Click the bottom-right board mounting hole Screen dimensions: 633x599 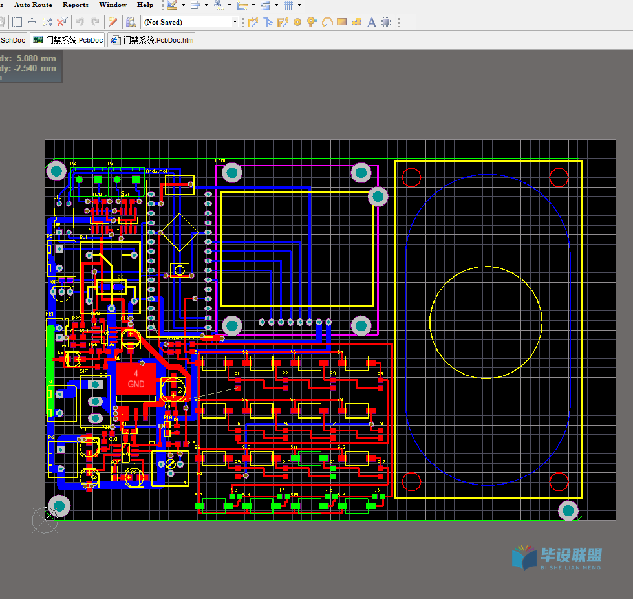[x=568, y=510]
